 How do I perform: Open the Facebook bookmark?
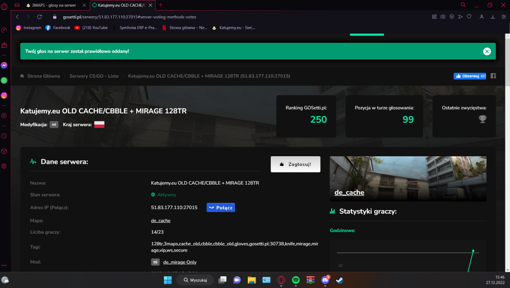(58, 28)
